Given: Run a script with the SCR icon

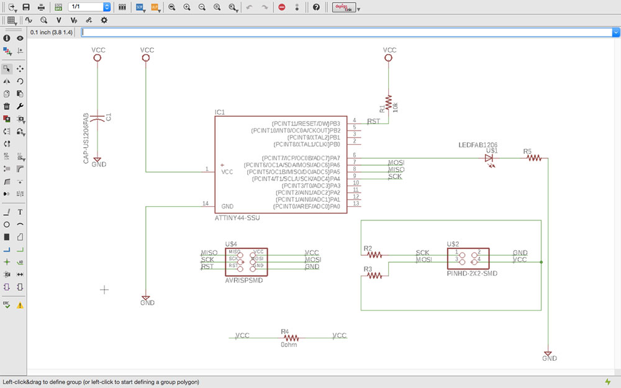Looking at the screenshot, I should coord(140,7).
